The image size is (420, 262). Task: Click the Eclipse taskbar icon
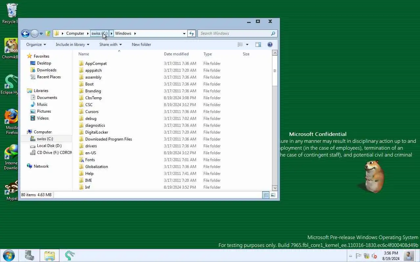pos(70,255)
